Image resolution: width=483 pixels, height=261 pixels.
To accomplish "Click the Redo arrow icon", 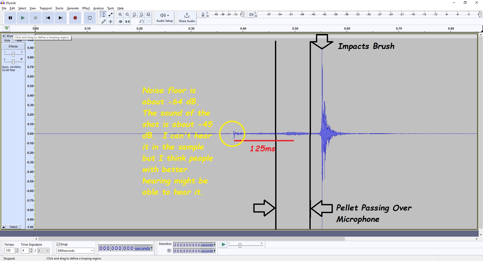I will tap(149, 22).
